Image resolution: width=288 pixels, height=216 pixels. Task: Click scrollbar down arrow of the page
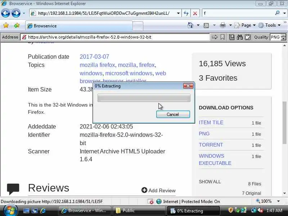284,193
